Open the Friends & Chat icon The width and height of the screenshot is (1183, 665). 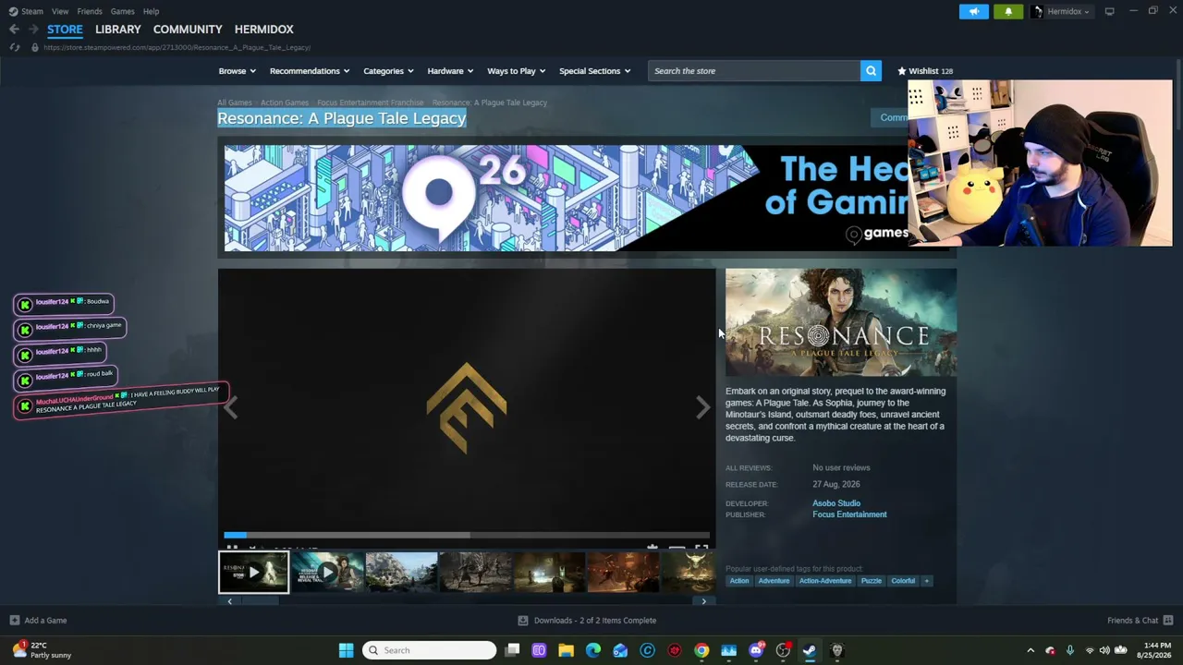(1168, 621)
